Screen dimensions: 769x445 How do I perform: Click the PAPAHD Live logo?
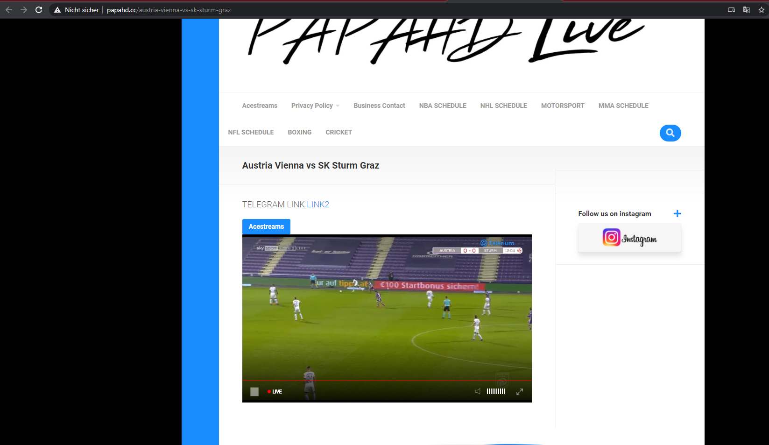pos(446,41)
